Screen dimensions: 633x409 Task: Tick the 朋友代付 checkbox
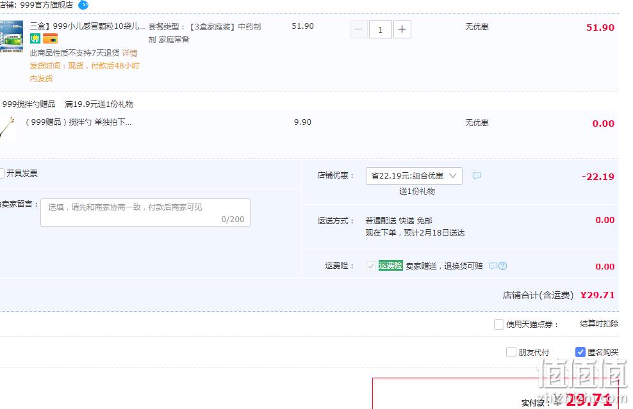(x=511, y=352)
